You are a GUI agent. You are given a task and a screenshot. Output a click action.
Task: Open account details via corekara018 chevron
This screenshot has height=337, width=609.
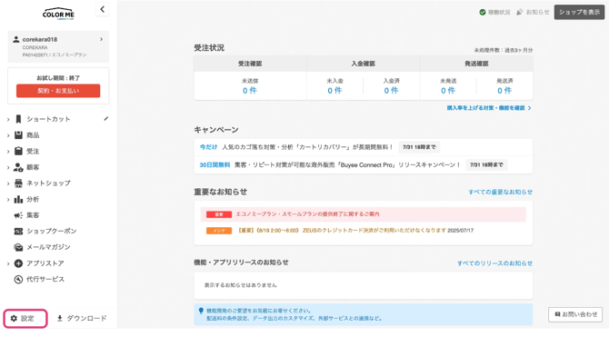pos(102,39)
